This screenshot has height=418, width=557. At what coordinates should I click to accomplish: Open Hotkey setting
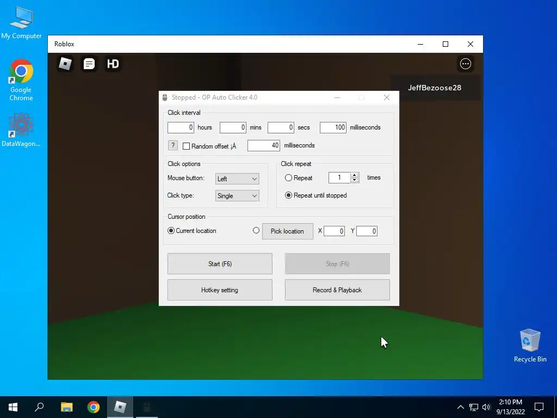pyautogui.click(x=220, y=290)
